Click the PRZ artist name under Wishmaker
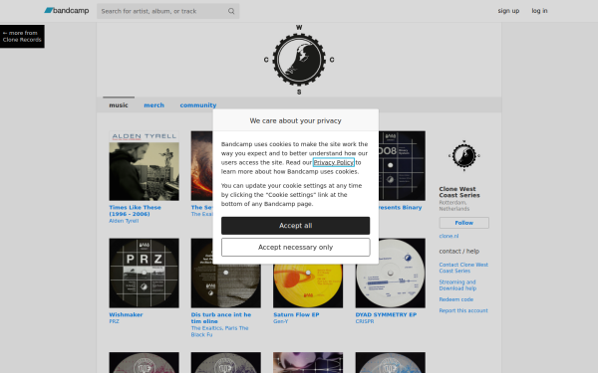Image resolution: width=598 pixels, height=373 pixels. pos(114,321)
